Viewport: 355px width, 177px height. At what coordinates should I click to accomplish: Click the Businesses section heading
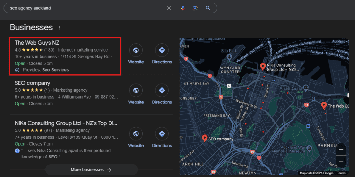(31, 27)
